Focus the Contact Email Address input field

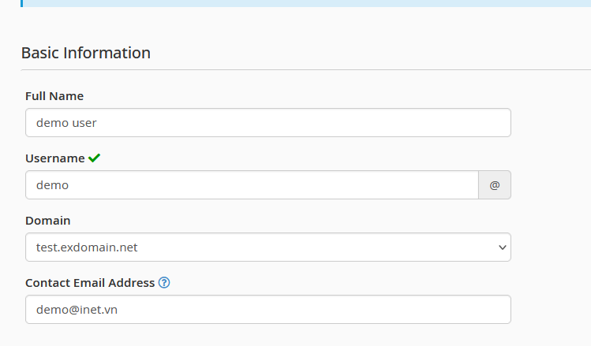pos(268,310)
